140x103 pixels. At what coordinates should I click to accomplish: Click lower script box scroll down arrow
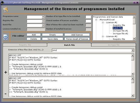[132, 95]
